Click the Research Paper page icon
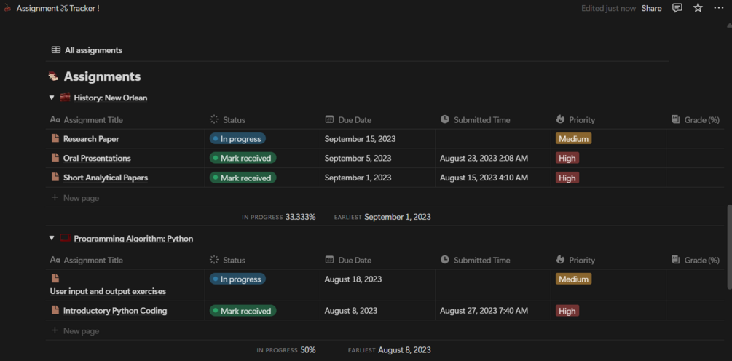This screenshot has height=361, width=732. [55, 138]
